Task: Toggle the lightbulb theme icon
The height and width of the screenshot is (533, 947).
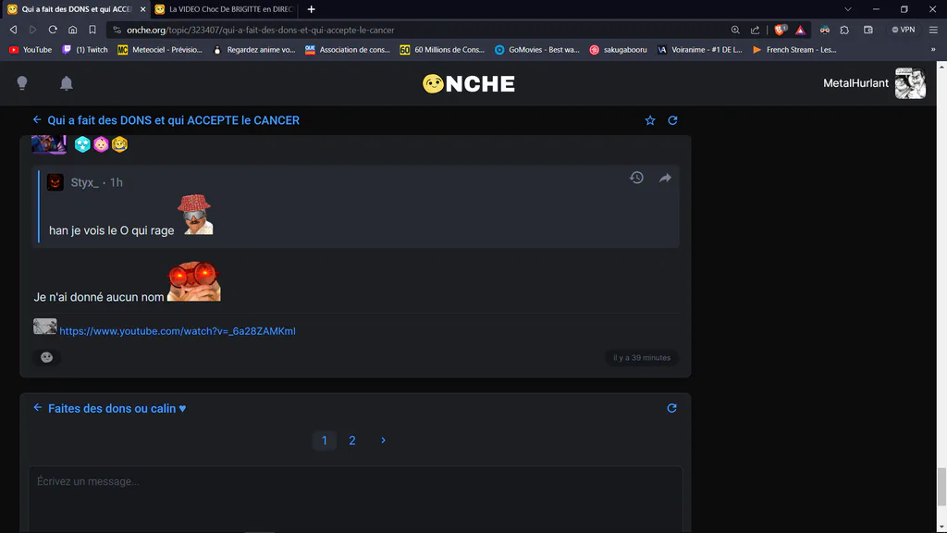Action: click(x=22, y=82)
